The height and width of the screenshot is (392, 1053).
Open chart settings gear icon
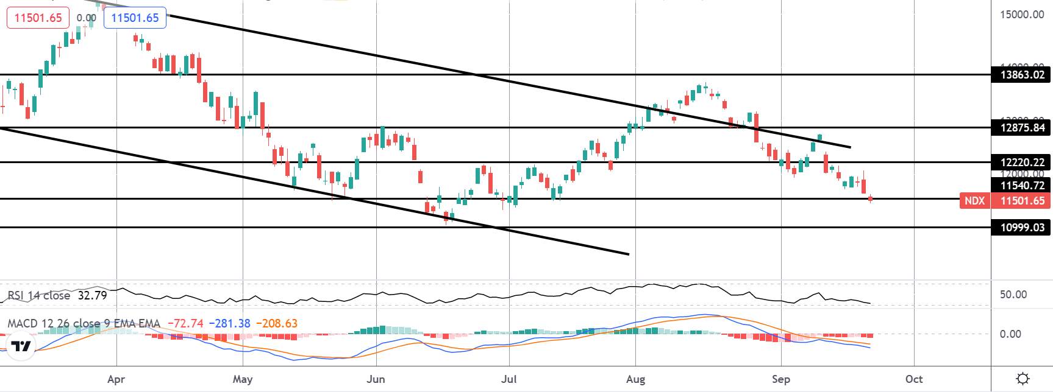pyautogui.click(x=1023, y=379)
